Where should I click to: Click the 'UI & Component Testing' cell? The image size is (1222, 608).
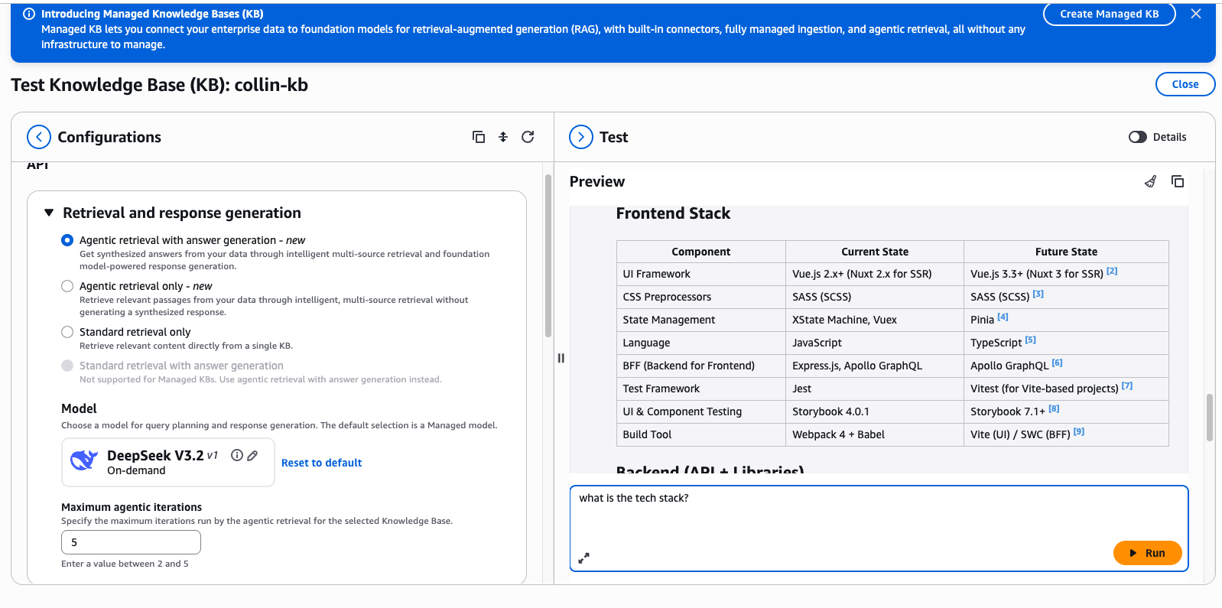tap(701, 411)
